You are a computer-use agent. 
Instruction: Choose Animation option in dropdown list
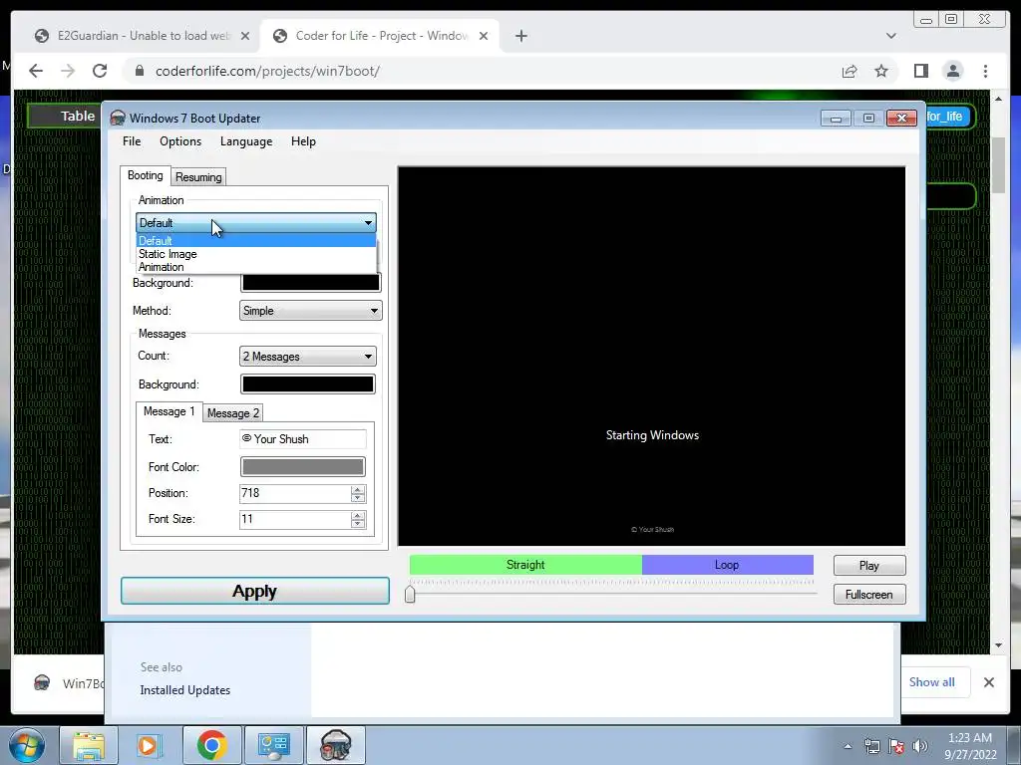pos(256,267)
